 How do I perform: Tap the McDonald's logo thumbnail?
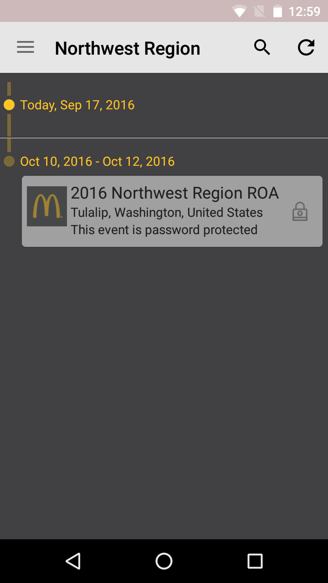click(47, 206)
